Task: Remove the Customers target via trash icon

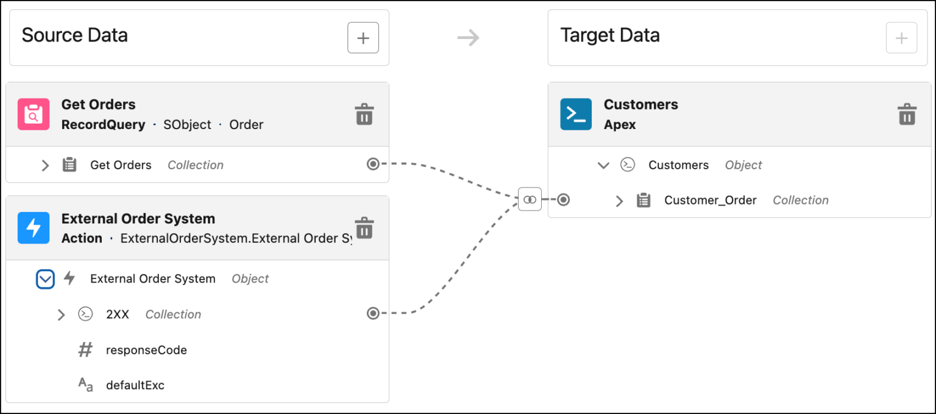Action: [x=907, y=113]
